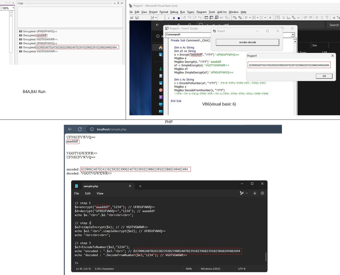Expand the VB6 Align dropdown arrow
Screen dimensions: 340x275
250,18
